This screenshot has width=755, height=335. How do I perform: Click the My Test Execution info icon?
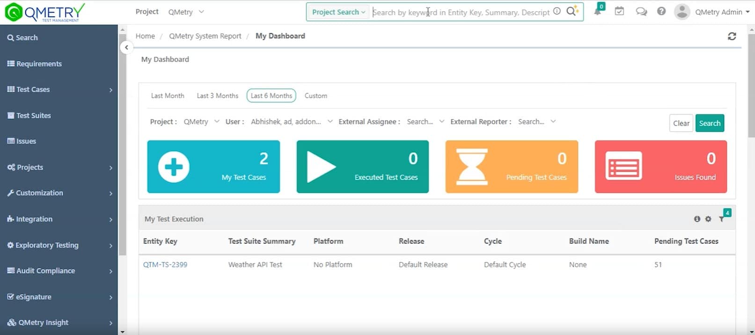[697, 219]
